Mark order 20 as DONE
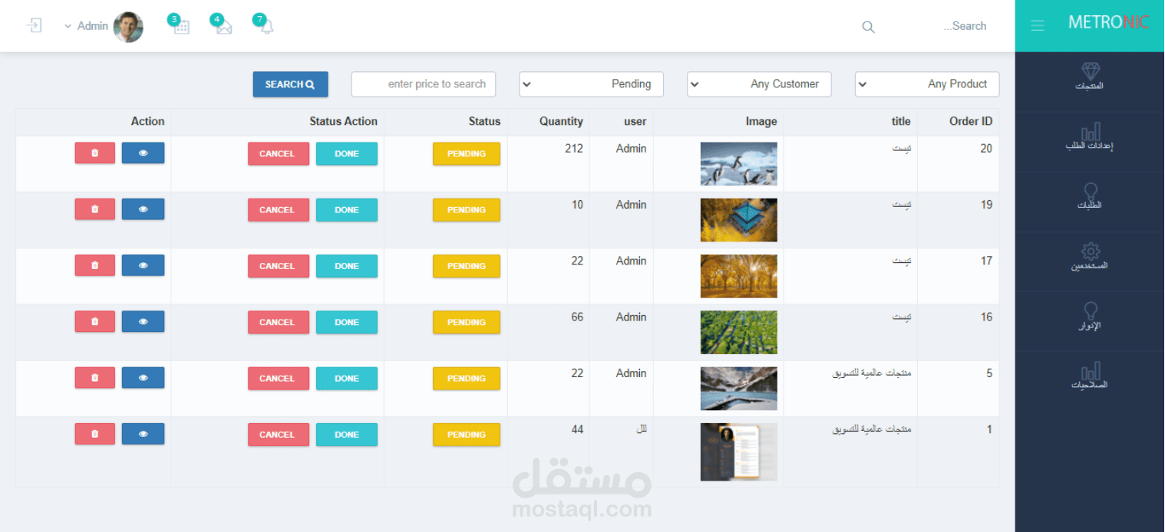1165x532 pixels. click(x=347, y=154)
